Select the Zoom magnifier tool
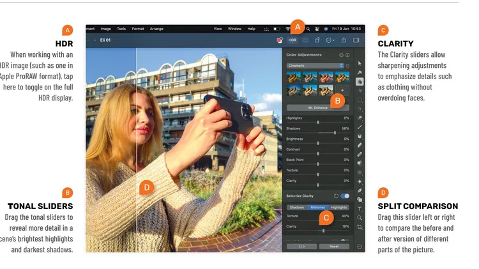The image size is (479, 269). tap(360, 218)
